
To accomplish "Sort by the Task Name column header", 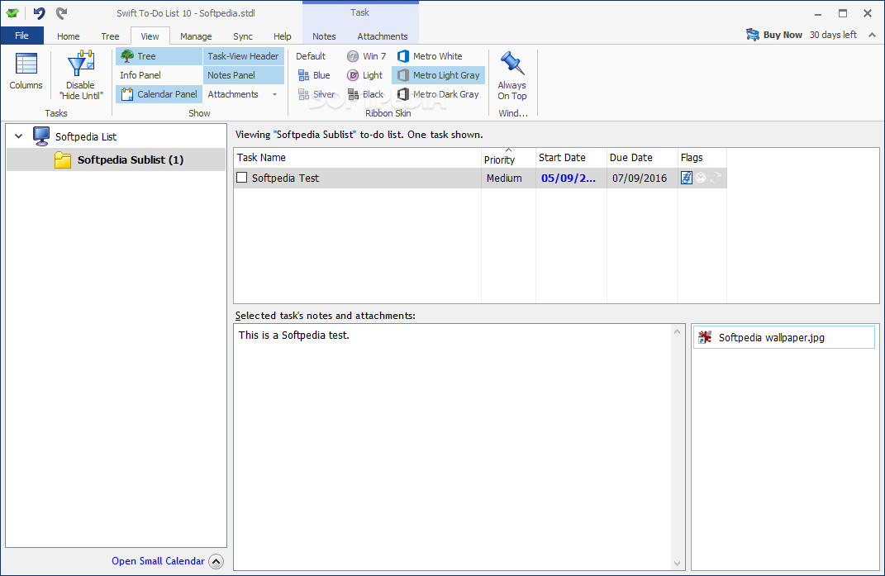I will pyautogui.click(x=357, y=158).
